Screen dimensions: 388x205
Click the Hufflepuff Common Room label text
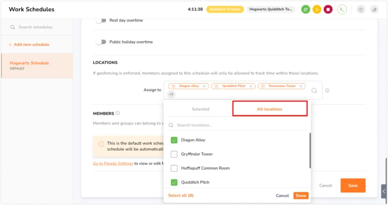tap(206, 168)
